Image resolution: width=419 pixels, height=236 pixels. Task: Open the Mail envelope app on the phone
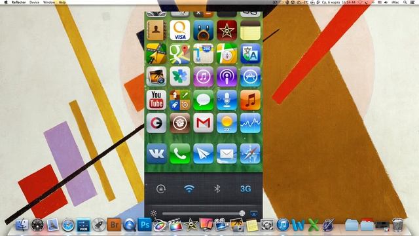click(227, 153)
